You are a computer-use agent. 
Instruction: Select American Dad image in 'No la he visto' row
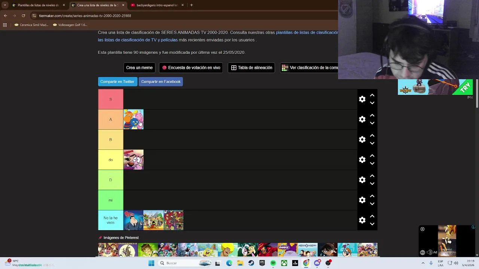pyautogui.click(x=134, y=220)
